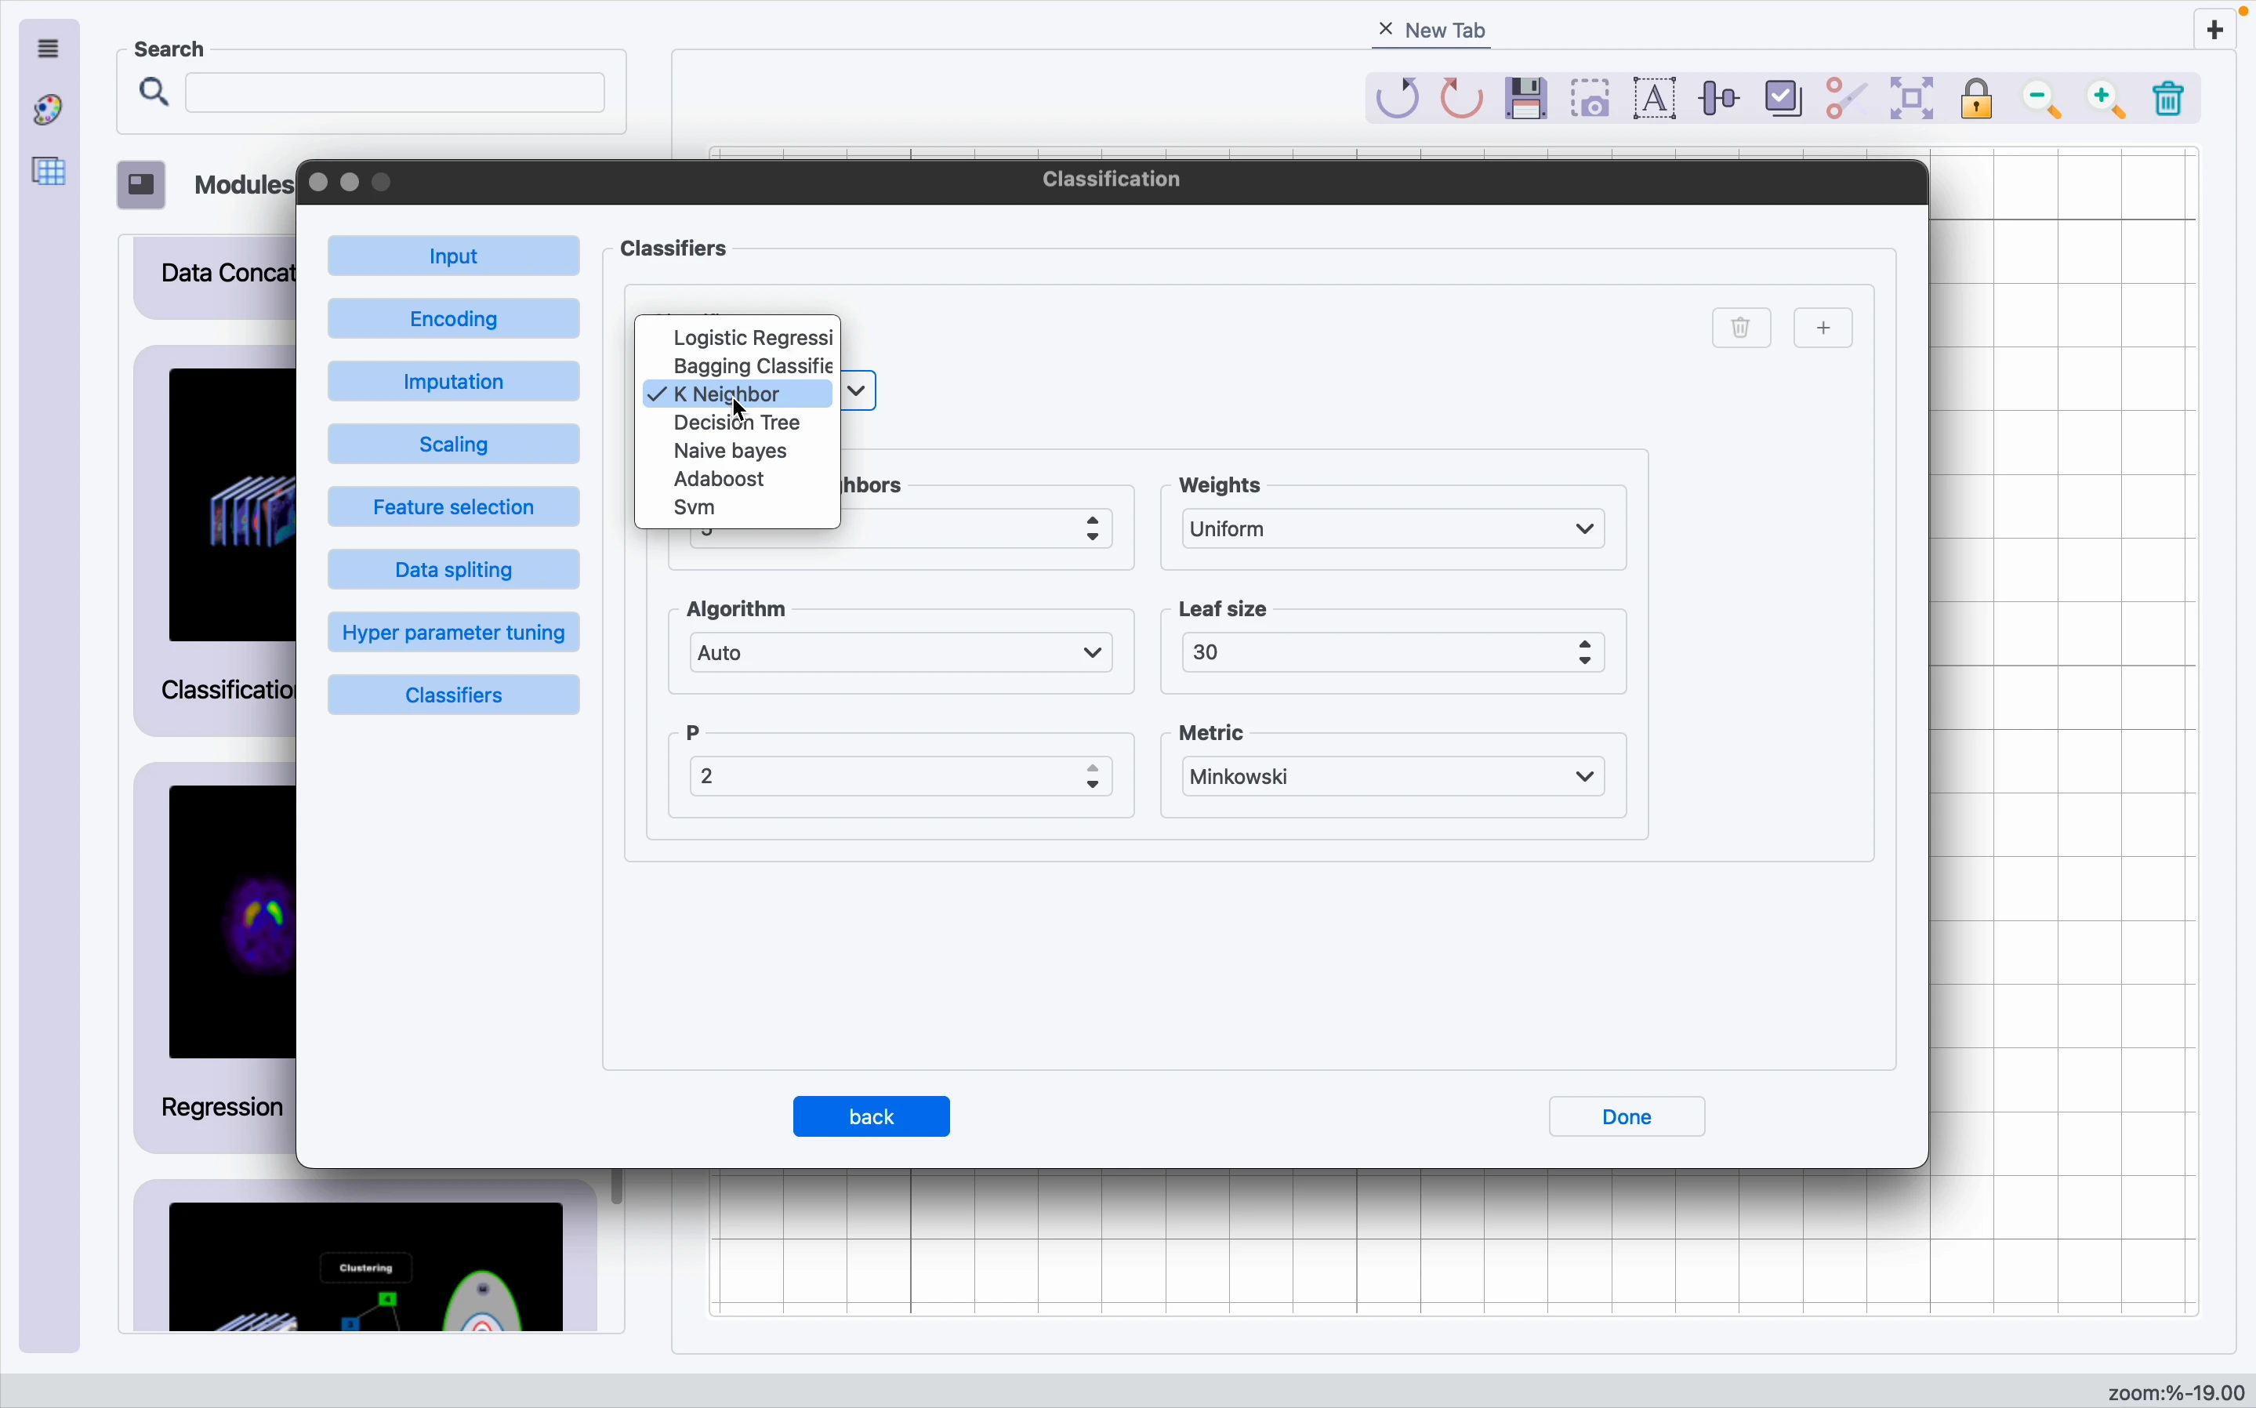Click the blue back button
Image resolution: width=2256 pixels, height=1408 pixels.
[872, 1116]
